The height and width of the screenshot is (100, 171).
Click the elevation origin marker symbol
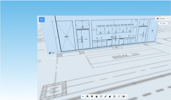(x=50, y=53)
